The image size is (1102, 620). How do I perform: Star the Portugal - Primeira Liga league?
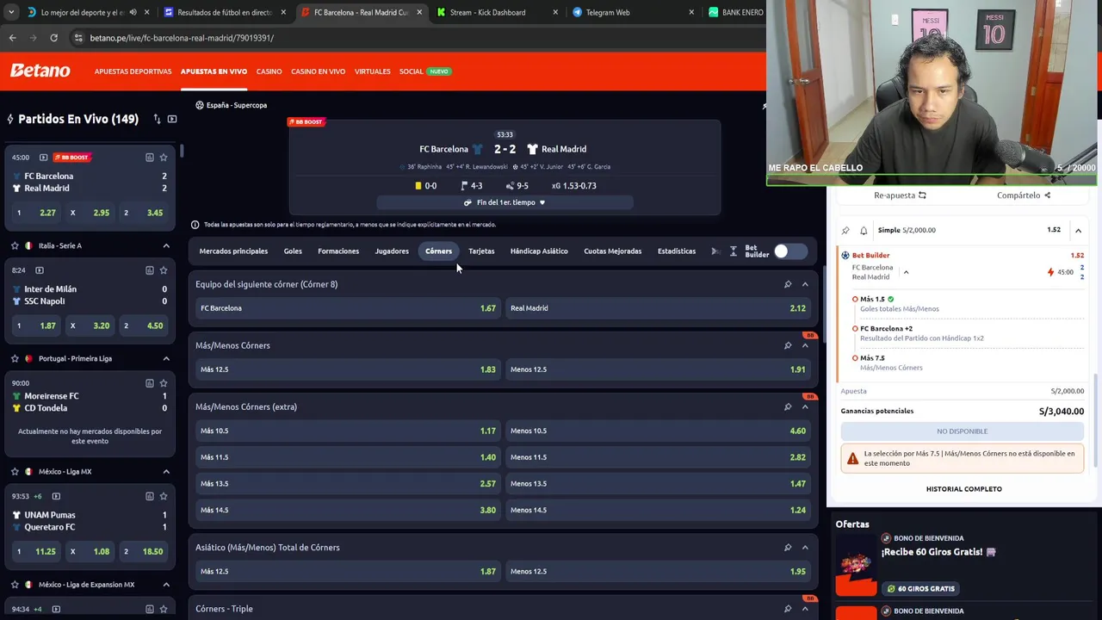(x=15, y=358)
